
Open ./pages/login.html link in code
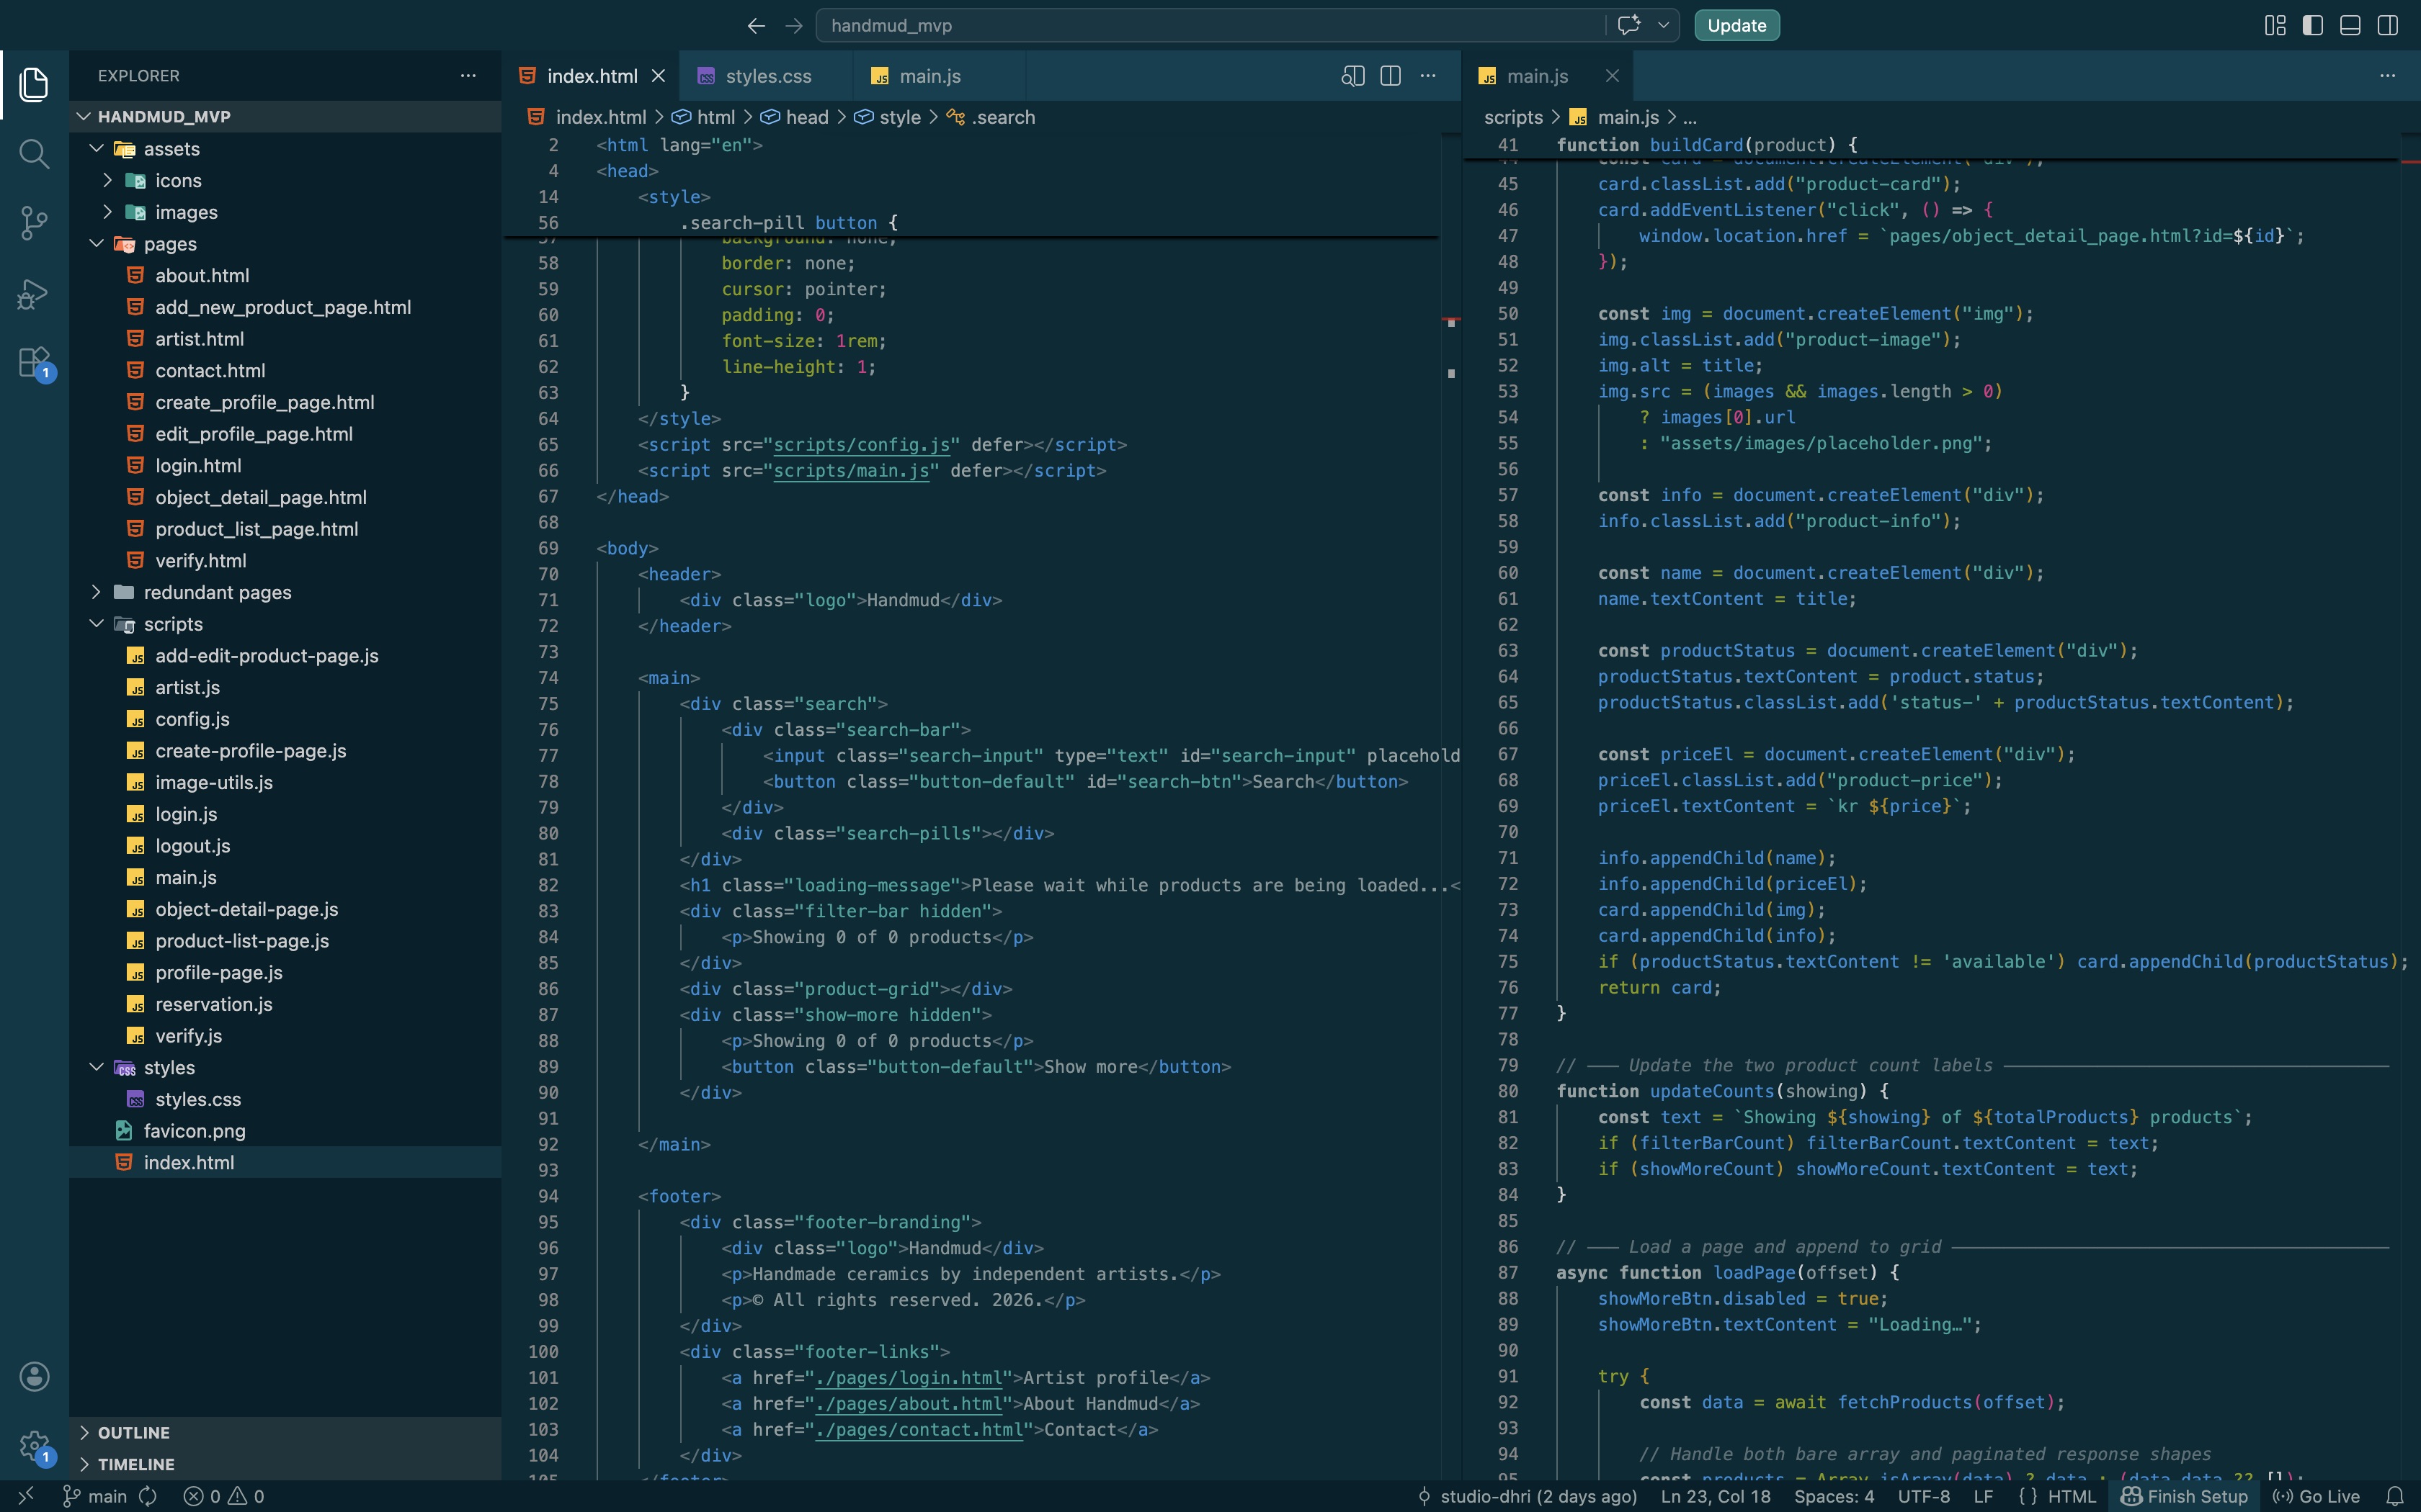pyautogui.click(x=909, y=1377)
